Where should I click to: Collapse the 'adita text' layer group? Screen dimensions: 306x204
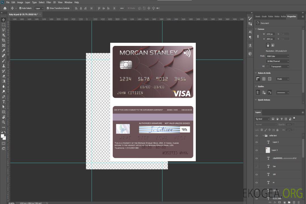(263, 135)
